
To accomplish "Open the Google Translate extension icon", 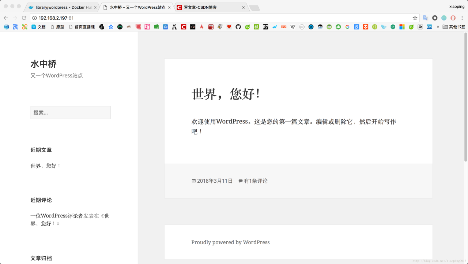I will (x=426, y=18).
